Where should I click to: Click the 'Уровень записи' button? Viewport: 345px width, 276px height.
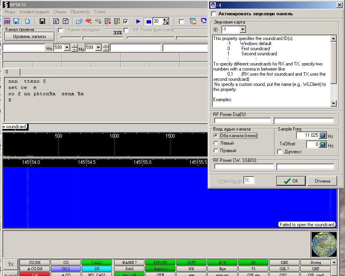[x=29, y=36]
